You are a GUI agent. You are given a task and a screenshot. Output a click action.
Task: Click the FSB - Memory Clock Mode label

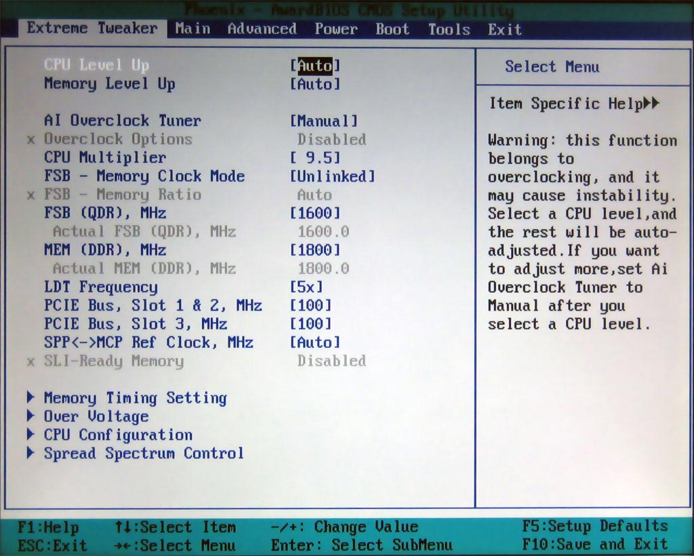click(x=144, y=176)
